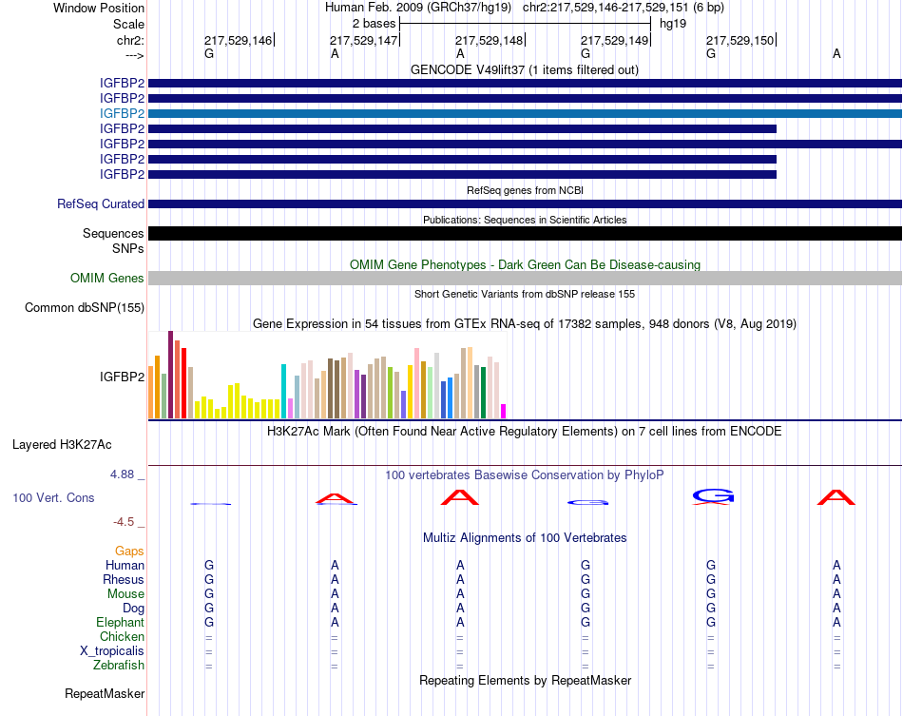Open Repeating Elements by RepeatMasker title
The width and height of the screenshot is (903, 716).
525,680
